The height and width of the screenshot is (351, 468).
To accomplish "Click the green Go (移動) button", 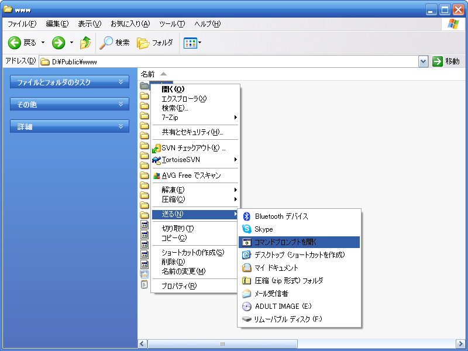I will (x=446, y=61).
